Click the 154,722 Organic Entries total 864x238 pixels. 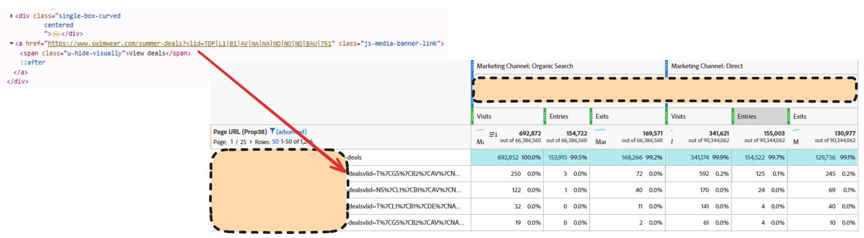tap(576, 133)
